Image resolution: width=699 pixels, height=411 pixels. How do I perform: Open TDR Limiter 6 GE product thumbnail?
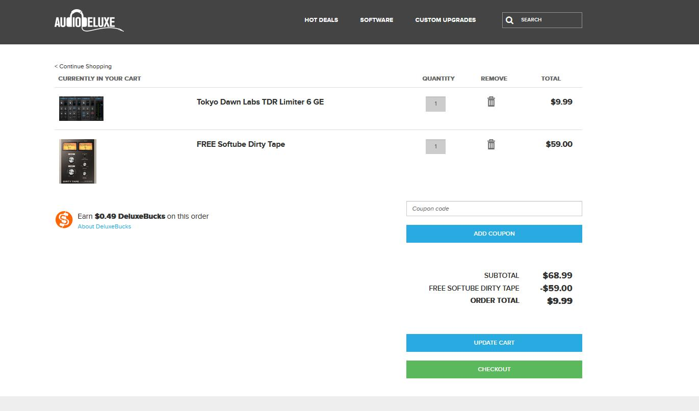point(81,109)
